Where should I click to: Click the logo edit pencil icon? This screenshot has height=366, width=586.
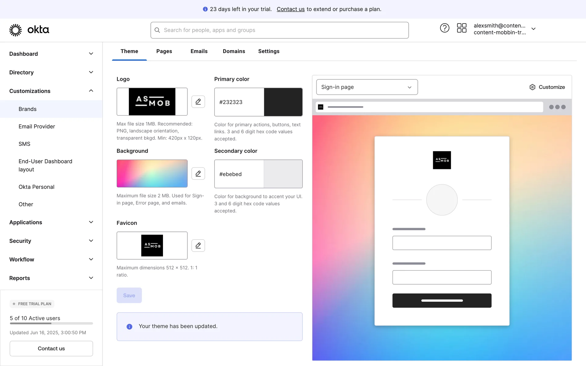coord(198,102)
